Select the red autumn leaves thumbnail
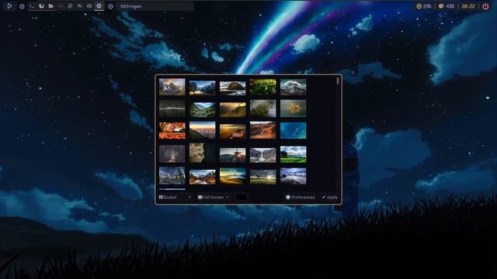This screenshot has width=497, height=279. point(172,131)
